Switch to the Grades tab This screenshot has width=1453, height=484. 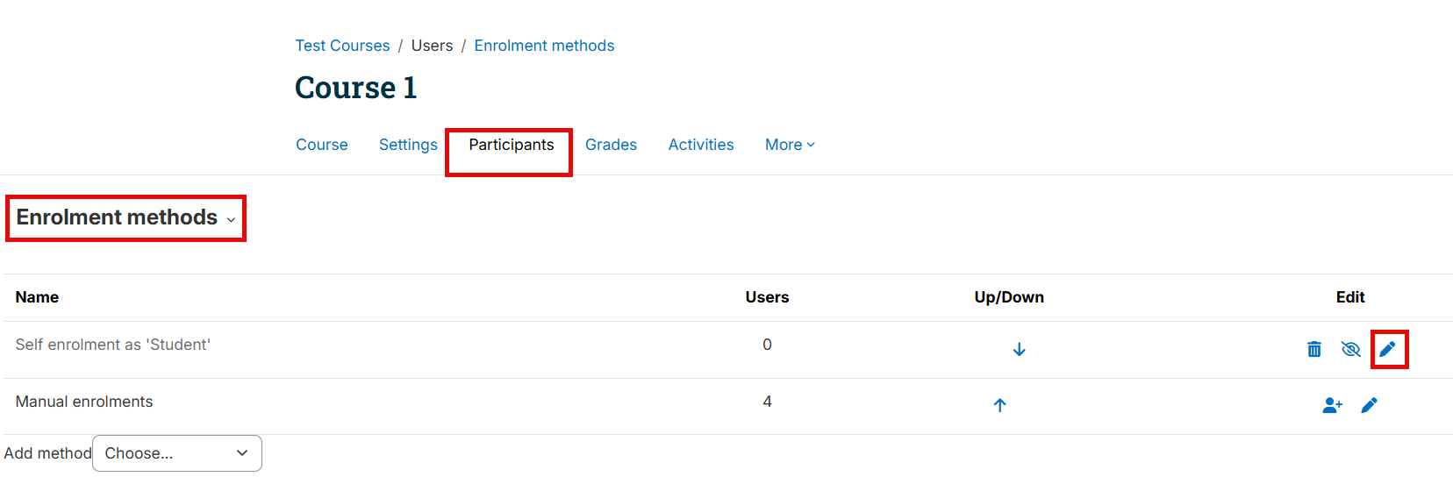pos(611,145)
